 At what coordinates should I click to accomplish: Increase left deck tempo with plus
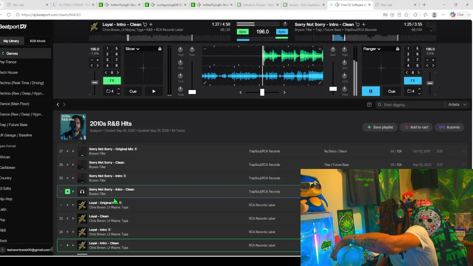[x=98, y=60]
